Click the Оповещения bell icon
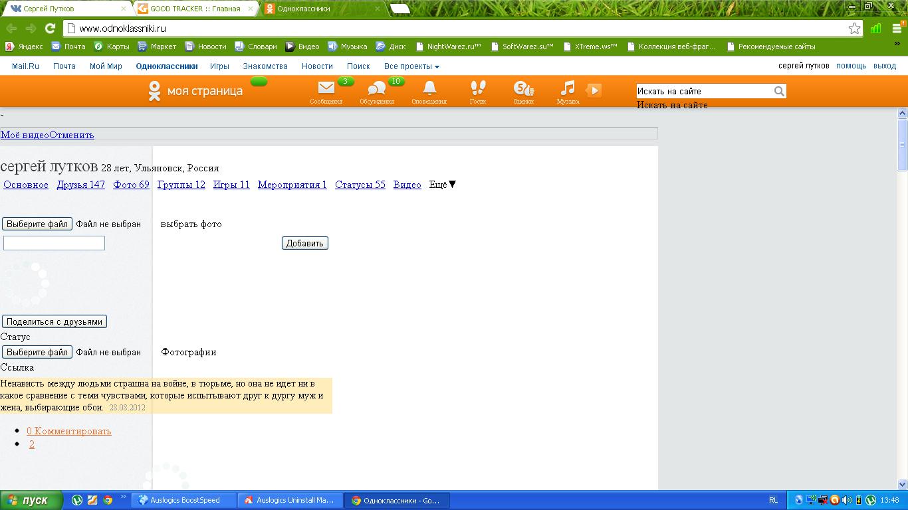Viewport: 908px width, 510px height. point(429,88)
